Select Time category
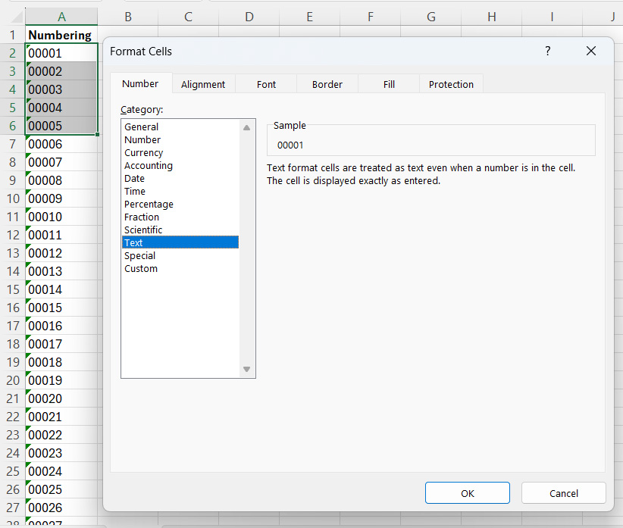This screenshot has height=528, width=623. point(180,191)
